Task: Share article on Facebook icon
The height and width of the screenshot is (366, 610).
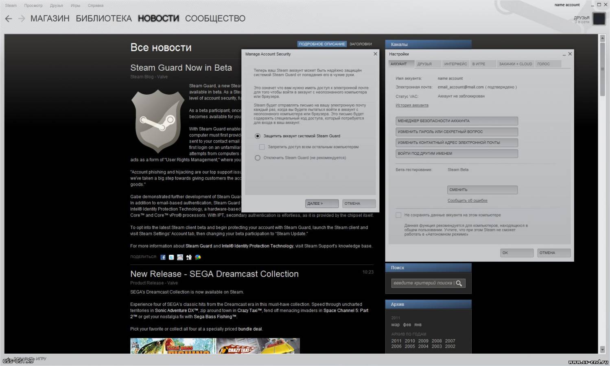Action: point(163,257)
